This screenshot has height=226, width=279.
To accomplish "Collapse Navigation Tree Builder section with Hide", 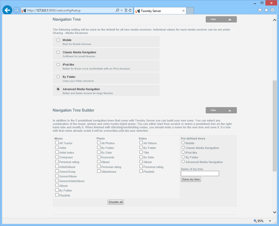I will tap(221, 110).
